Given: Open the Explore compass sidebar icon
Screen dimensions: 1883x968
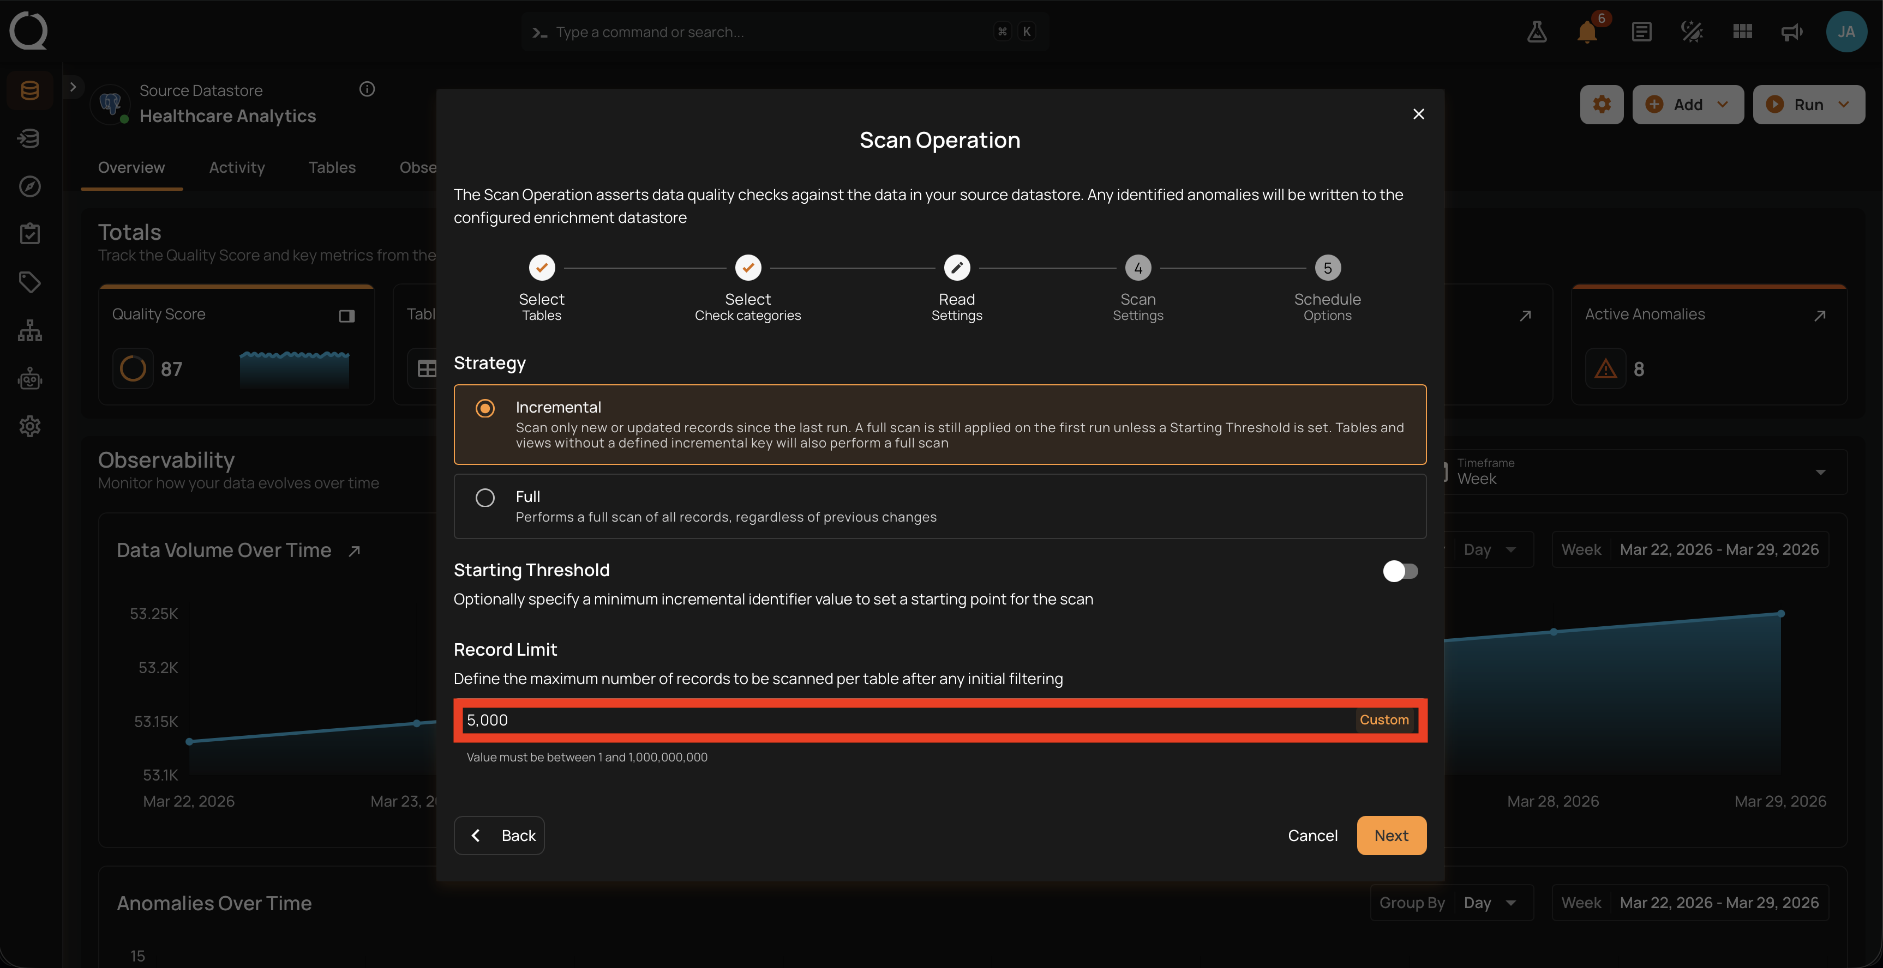Looking at the screenshot, I should pos(29,186).
